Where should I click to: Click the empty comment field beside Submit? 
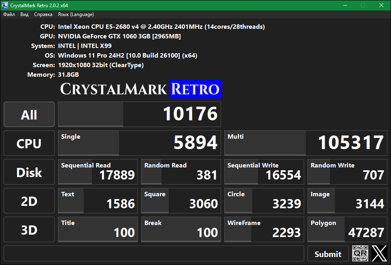pyautogui.click(x=154, y=253)
